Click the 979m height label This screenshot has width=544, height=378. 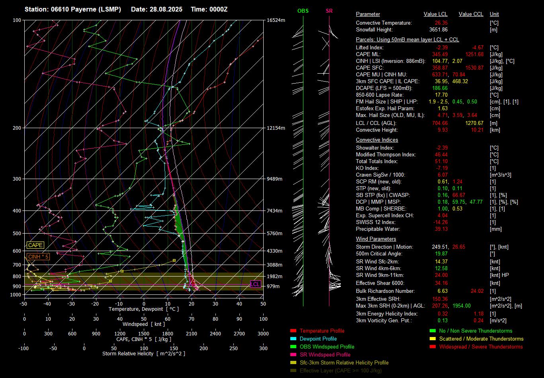pos(273,286)
